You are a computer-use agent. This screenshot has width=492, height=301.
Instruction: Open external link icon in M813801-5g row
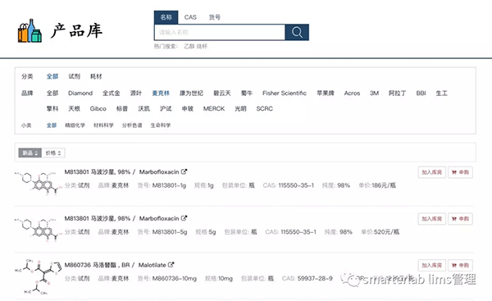(184, 218)
